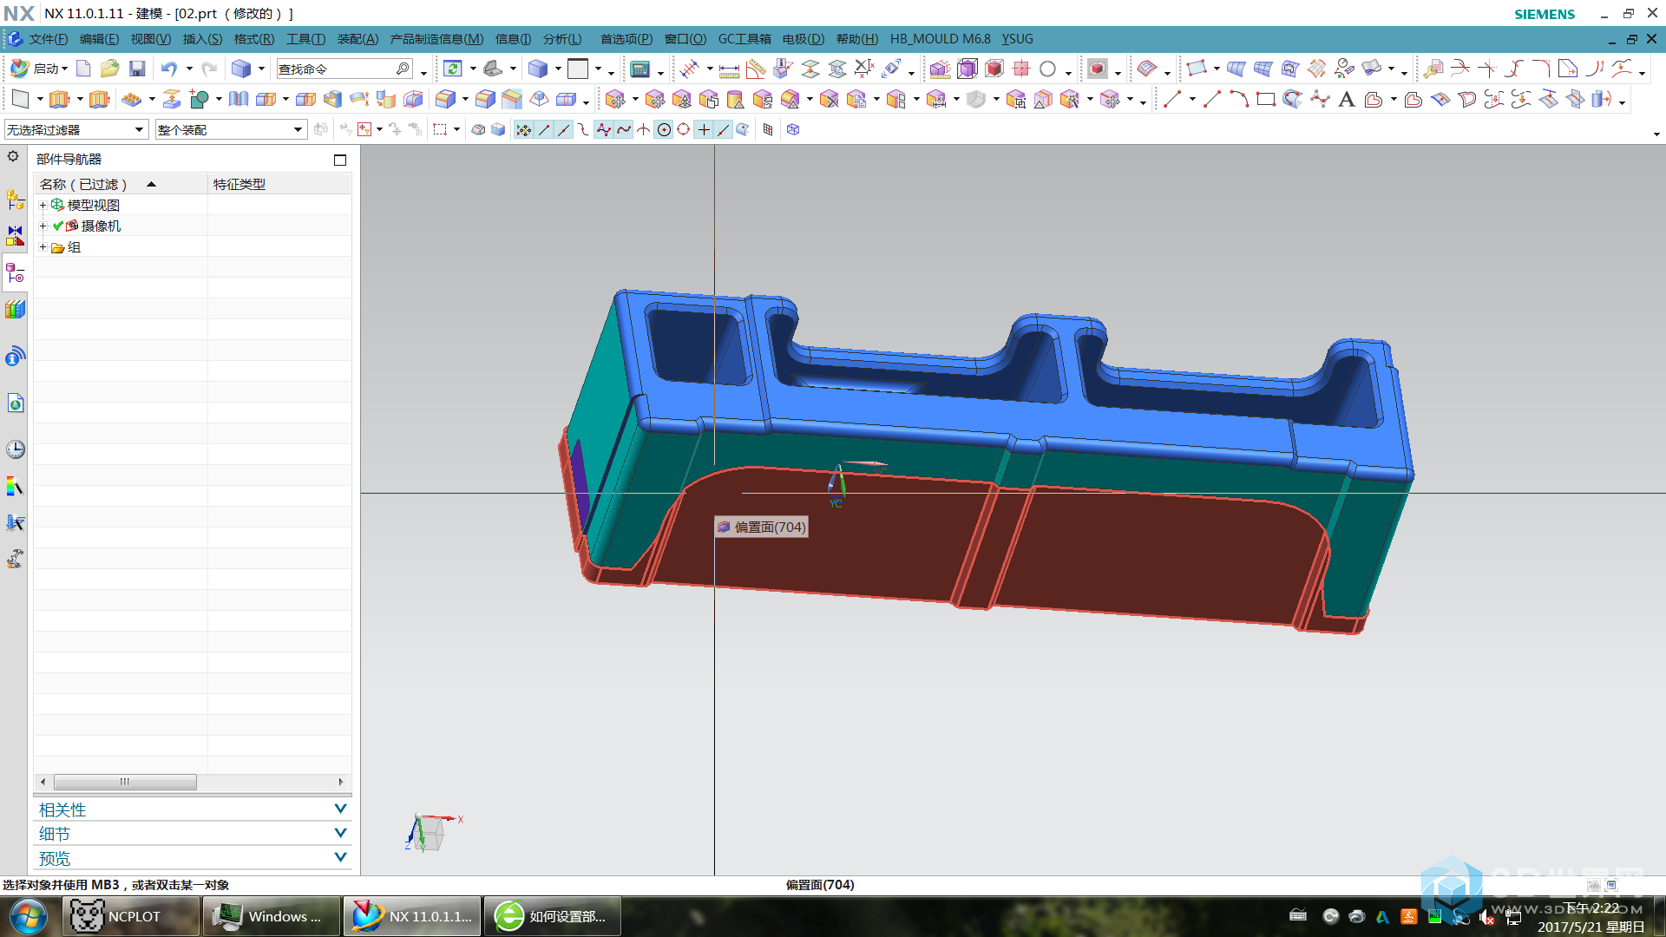The width and height of the screenshot is (1666, 937).
Task: Open the Assembly Navigator sidebar tab
Action: coord(15,200)
